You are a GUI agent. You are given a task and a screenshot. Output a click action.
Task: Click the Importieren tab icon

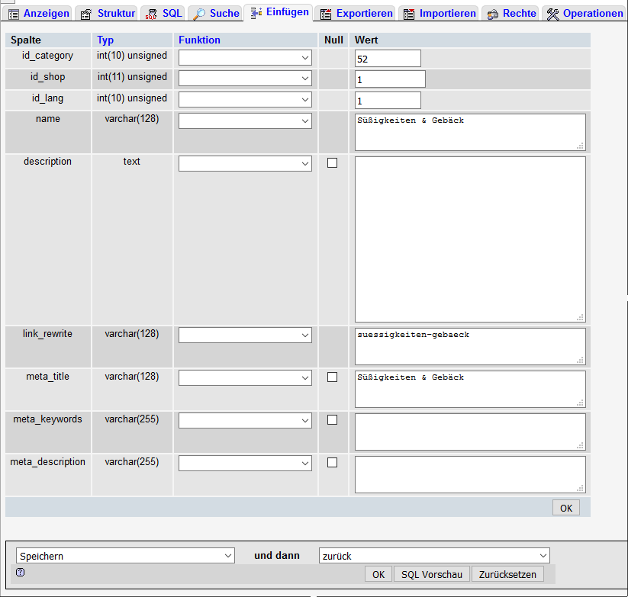pos(409,14)
